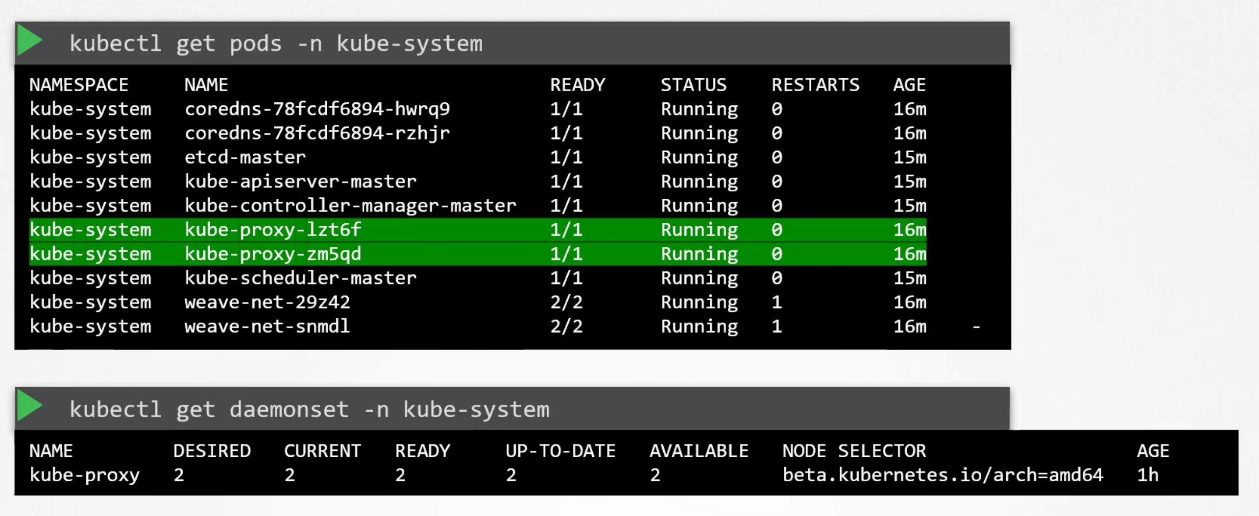The height and width of the screenshot is (516, 1259).
Task: Select the kube-controller-manager-master pod name
Action: point(350,205)
